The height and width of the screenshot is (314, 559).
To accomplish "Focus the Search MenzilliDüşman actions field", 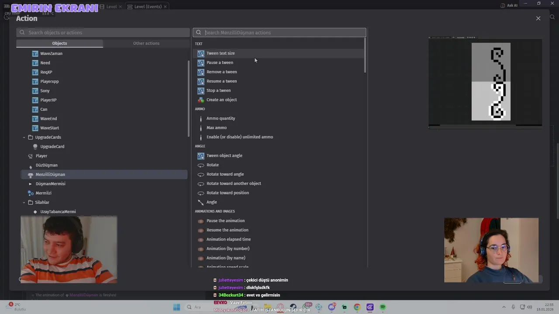I will click(279, 33).
